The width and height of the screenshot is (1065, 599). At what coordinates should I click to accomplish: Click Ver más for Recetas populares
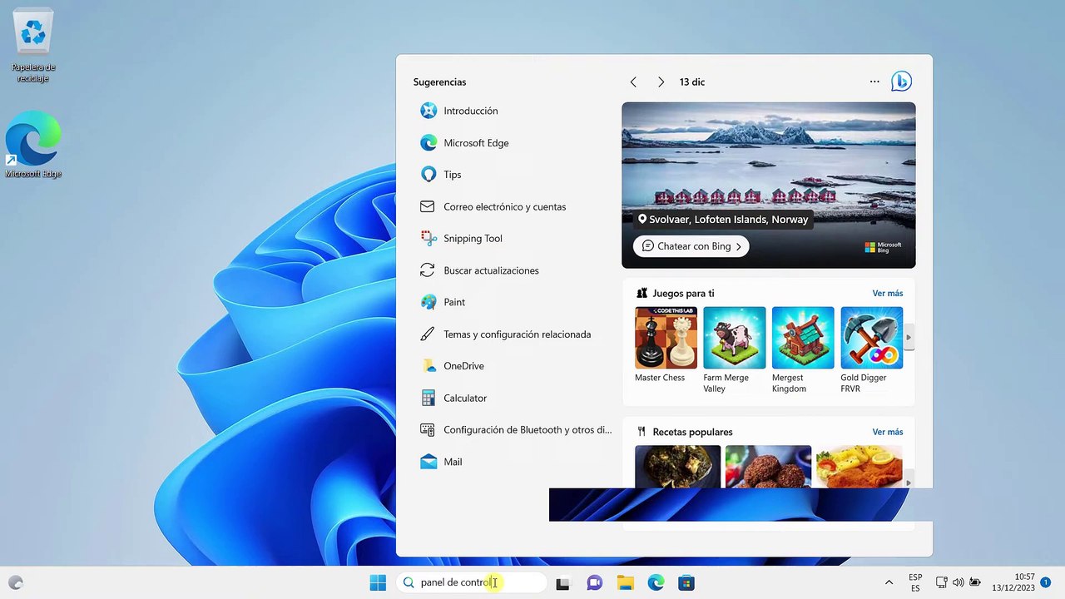tap(887, 432)
